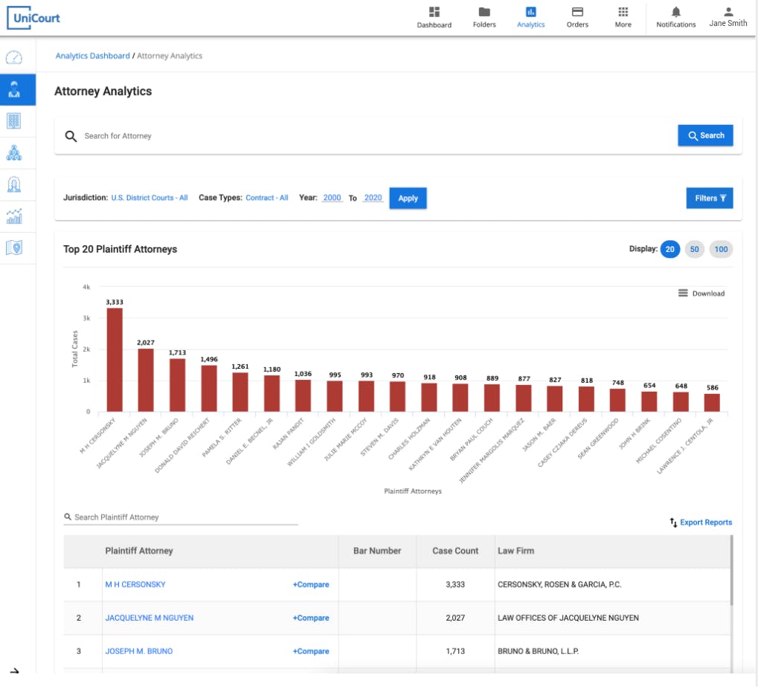Display the top 100 attorneys
Screen dimensions: 758x695
(721, 249)
